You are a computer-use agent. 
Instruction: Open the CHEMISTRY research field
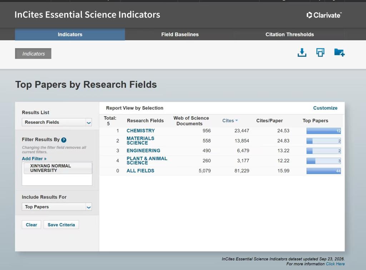pos(141,131)
